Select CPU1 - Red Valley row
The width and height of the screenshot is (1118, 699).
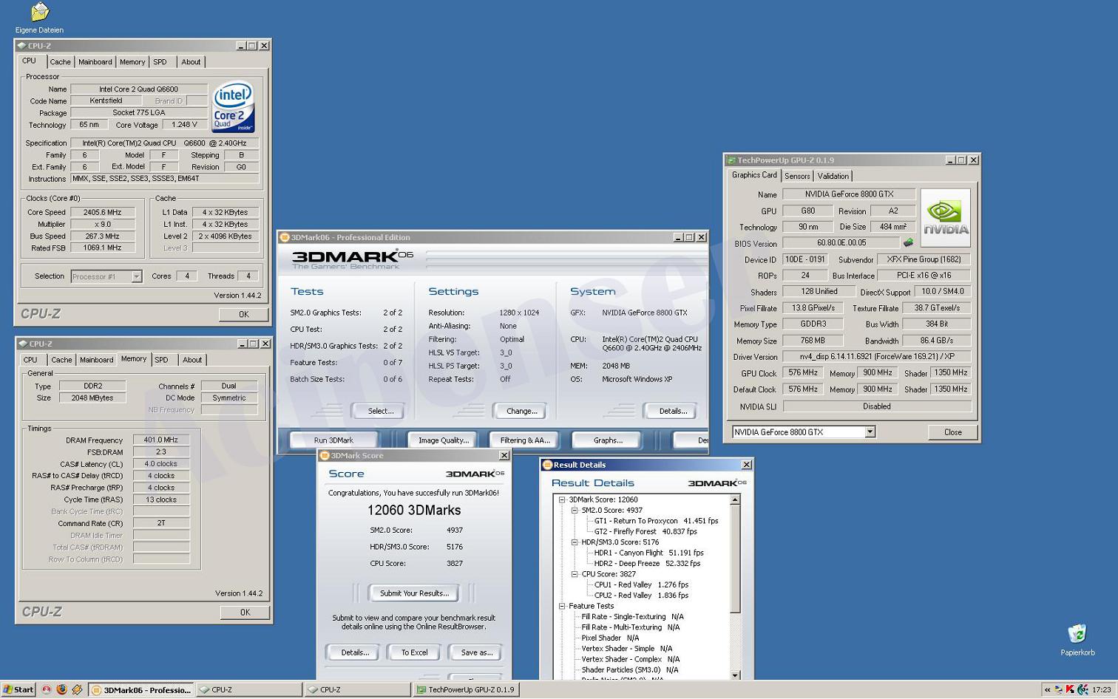coord(641,584)
